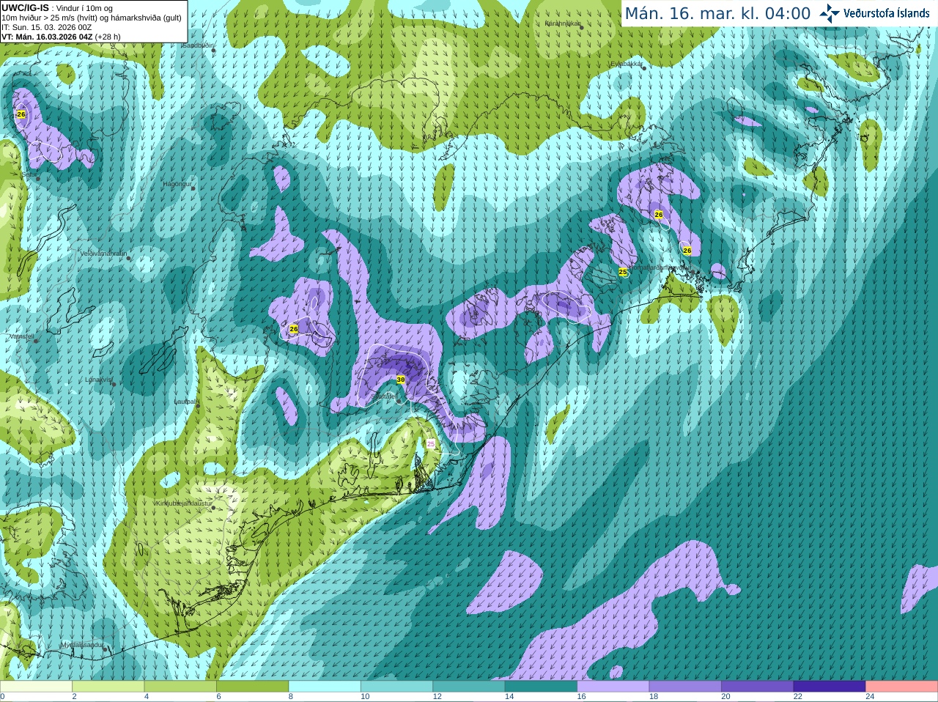Image resolution: width=938 pixels, height=702 pixels.
Task: Click the Kirkjubæjarklaustur station label
Action: click(183, 503)
